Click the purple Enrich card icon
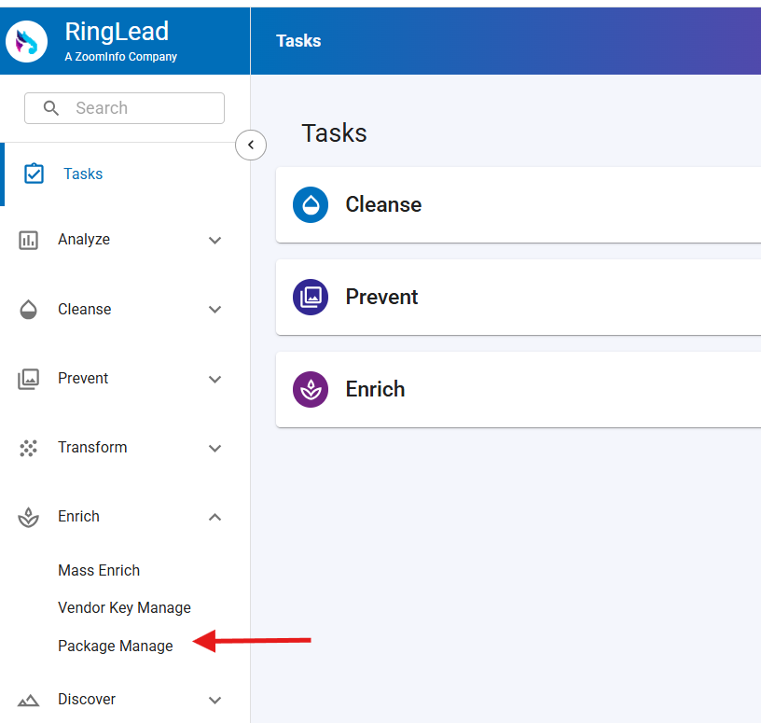This screenshot has height=723, width=761. [x=311, y=390]
